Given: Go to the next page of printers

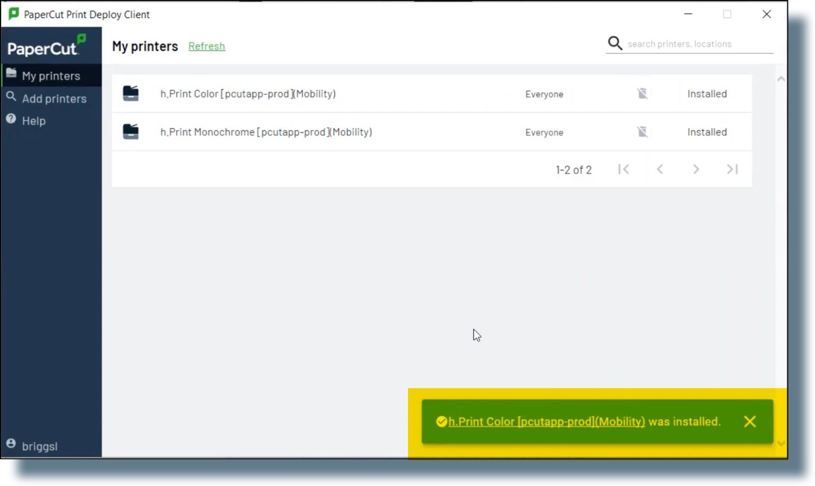Looking at the screenshot, I should point(696,169).
